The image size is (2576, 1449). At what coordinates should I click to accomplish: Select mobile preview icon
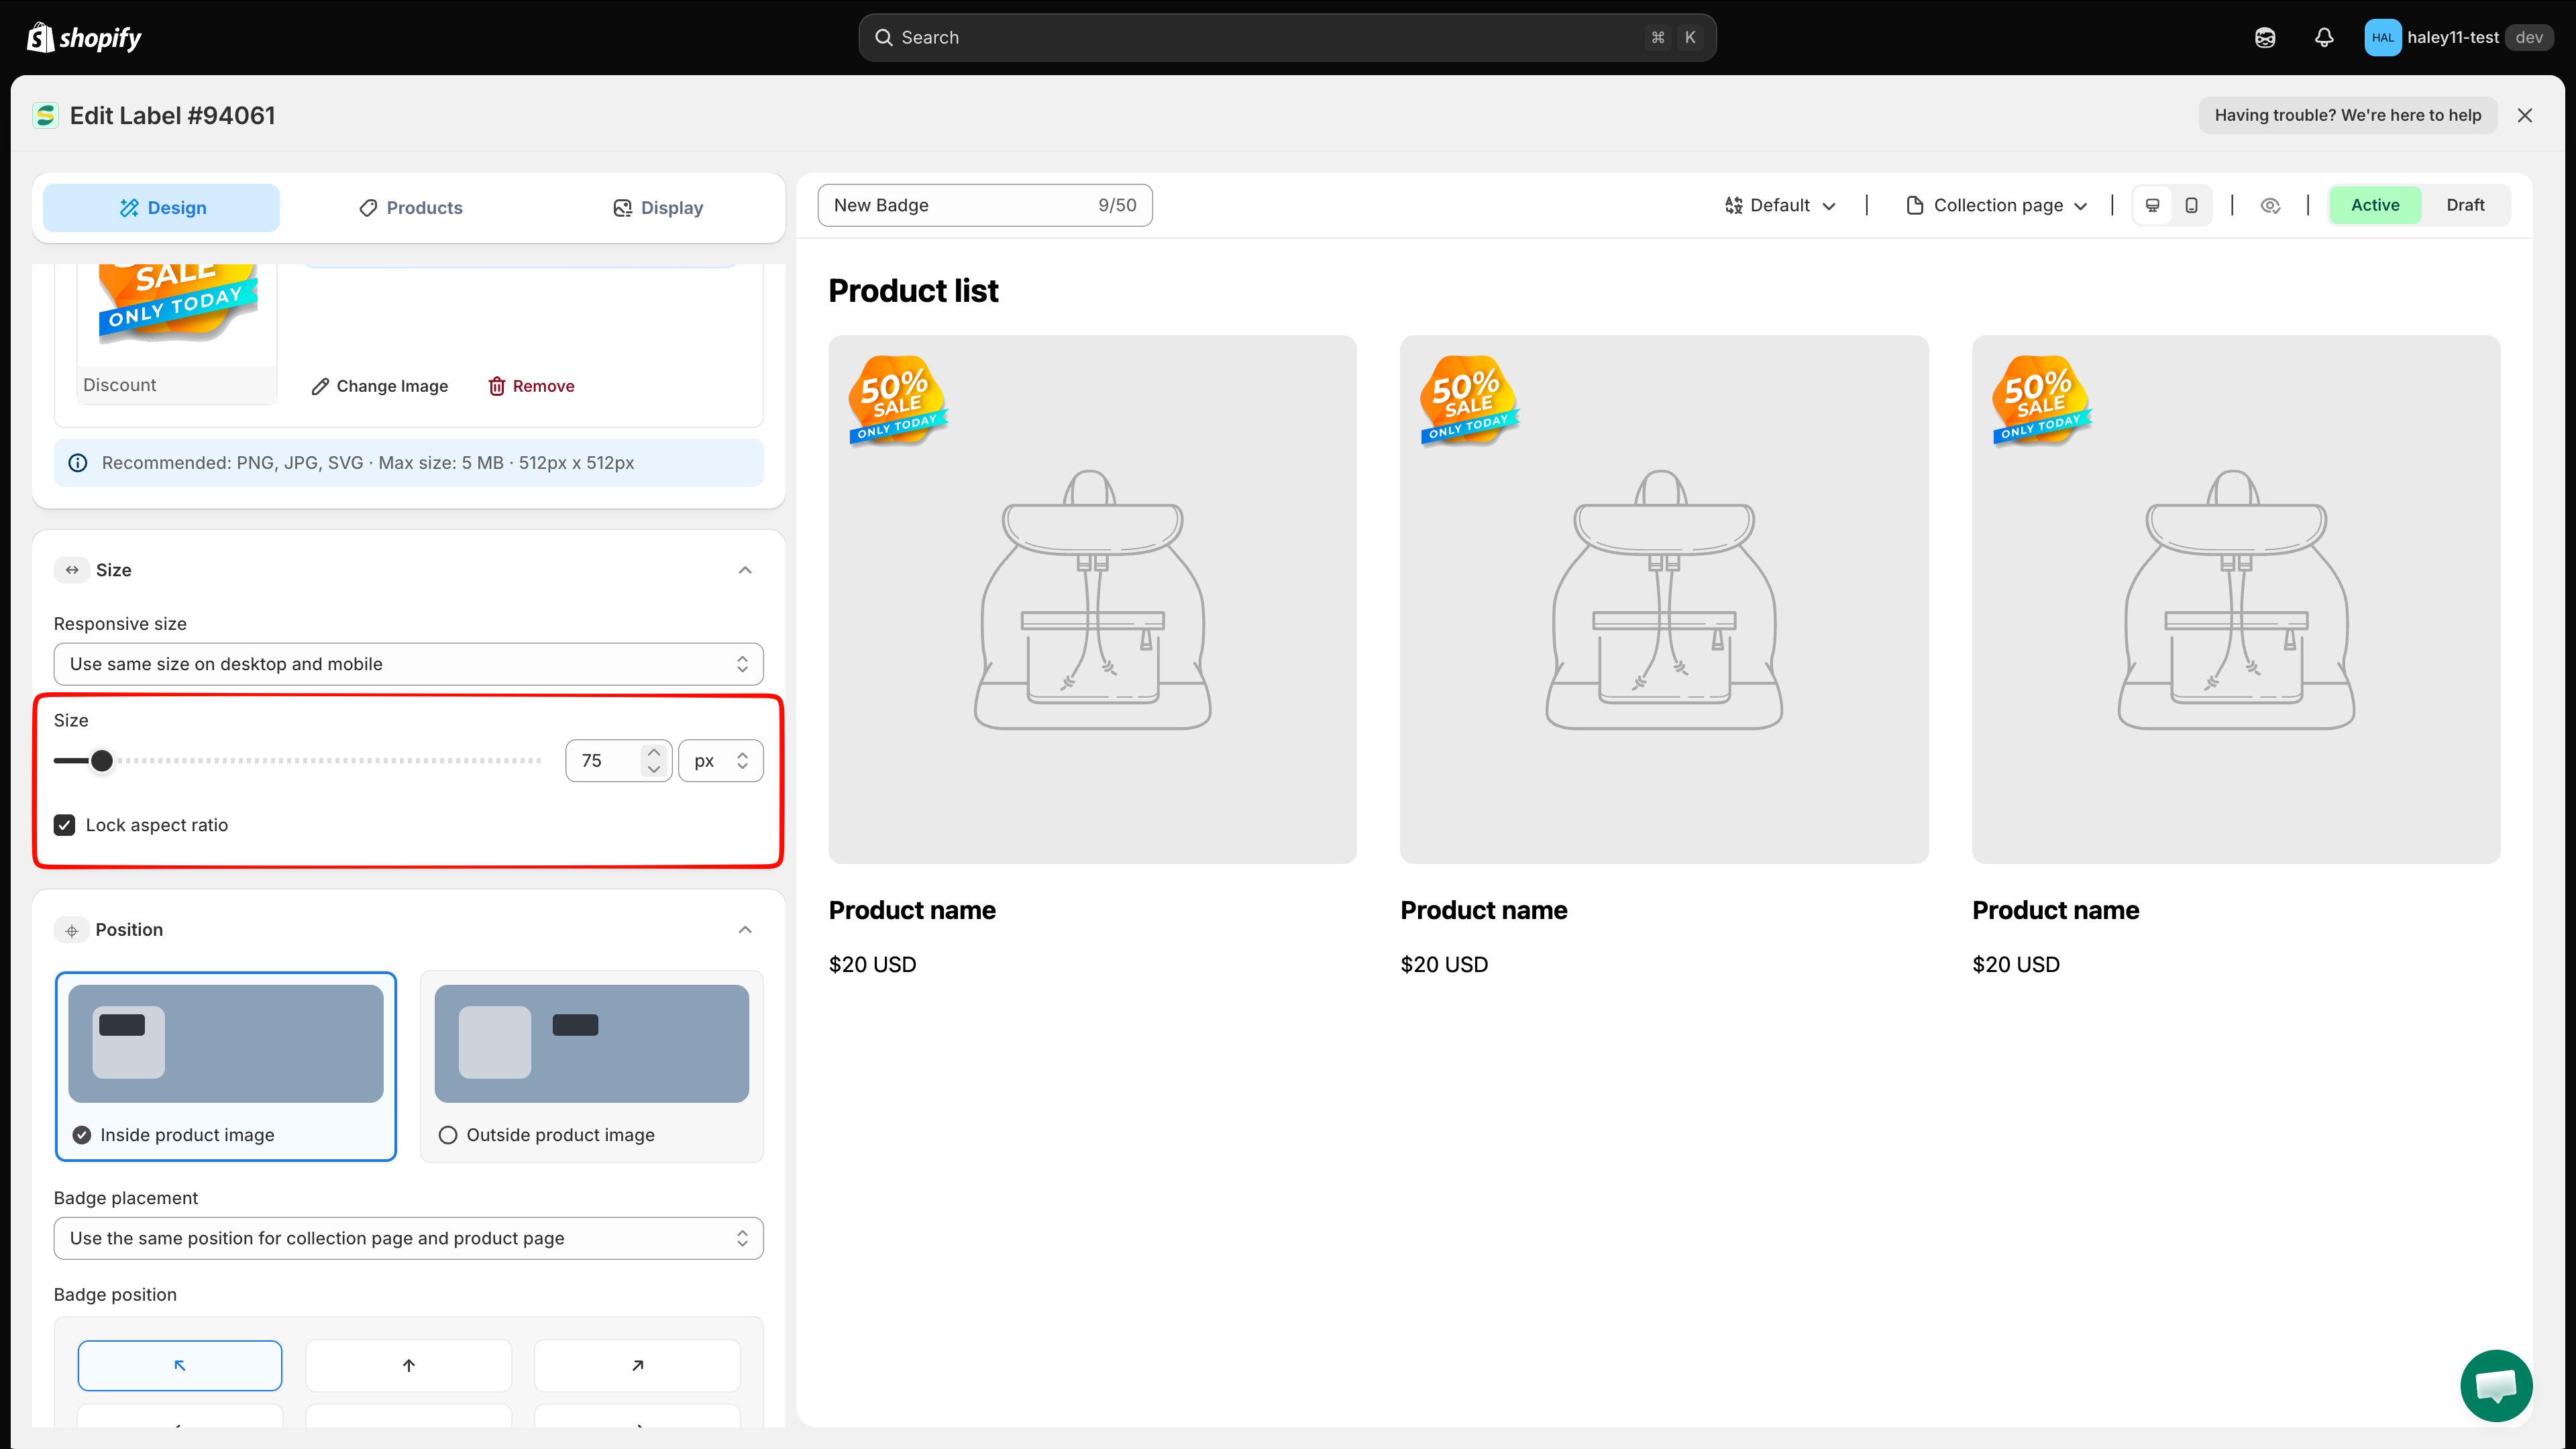(x=2191, y=205)
